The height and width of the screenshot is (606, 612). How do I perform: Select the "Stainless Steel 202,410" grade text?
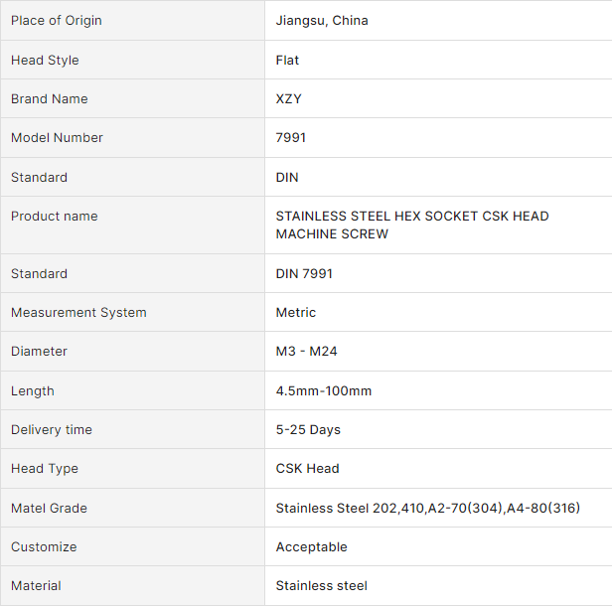point(349,508)
